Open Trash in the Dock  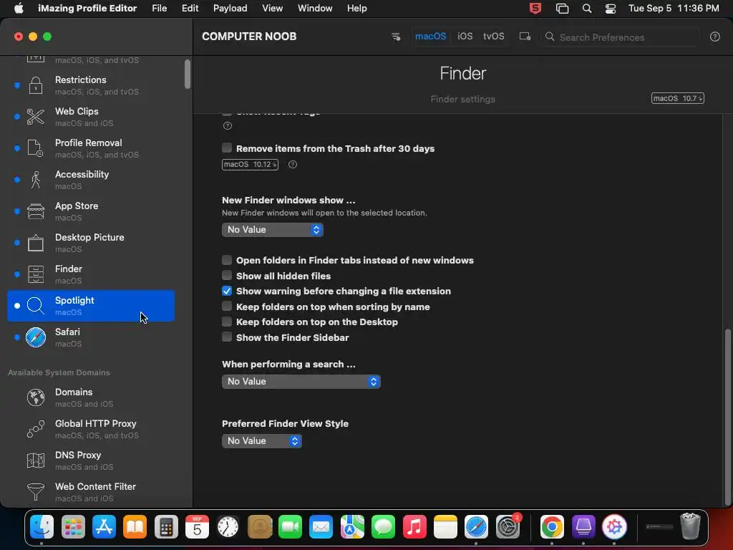(x=690, y=526)
